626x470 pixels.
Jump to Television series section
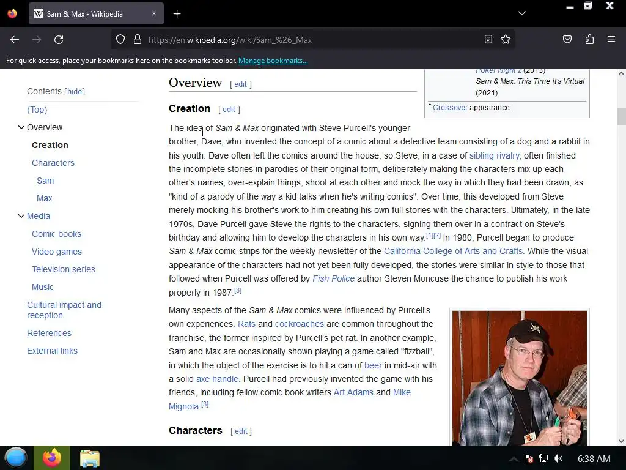click(64, 269)
